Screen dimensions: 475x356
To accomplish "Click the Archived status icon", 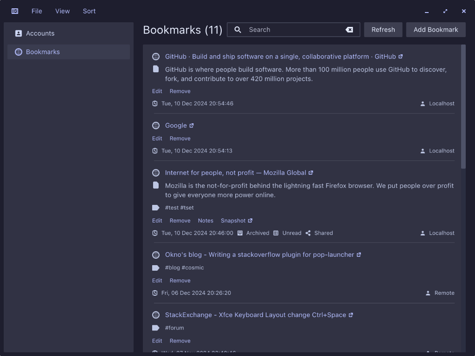I will (240, 233).
